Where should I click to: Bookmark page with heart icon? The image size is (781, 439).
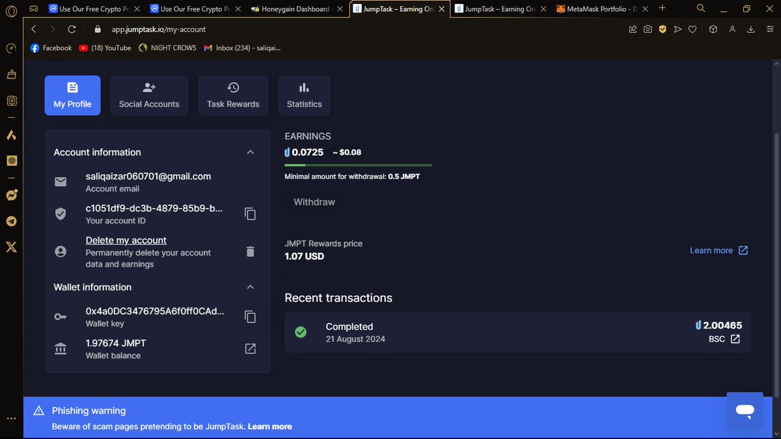coord(692,29)
